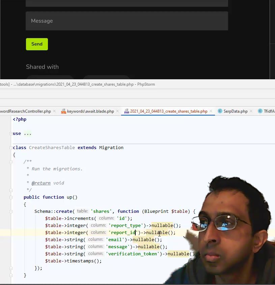Click into the Message input field
Screen dimensions: 275x285
tap(127, 21)
